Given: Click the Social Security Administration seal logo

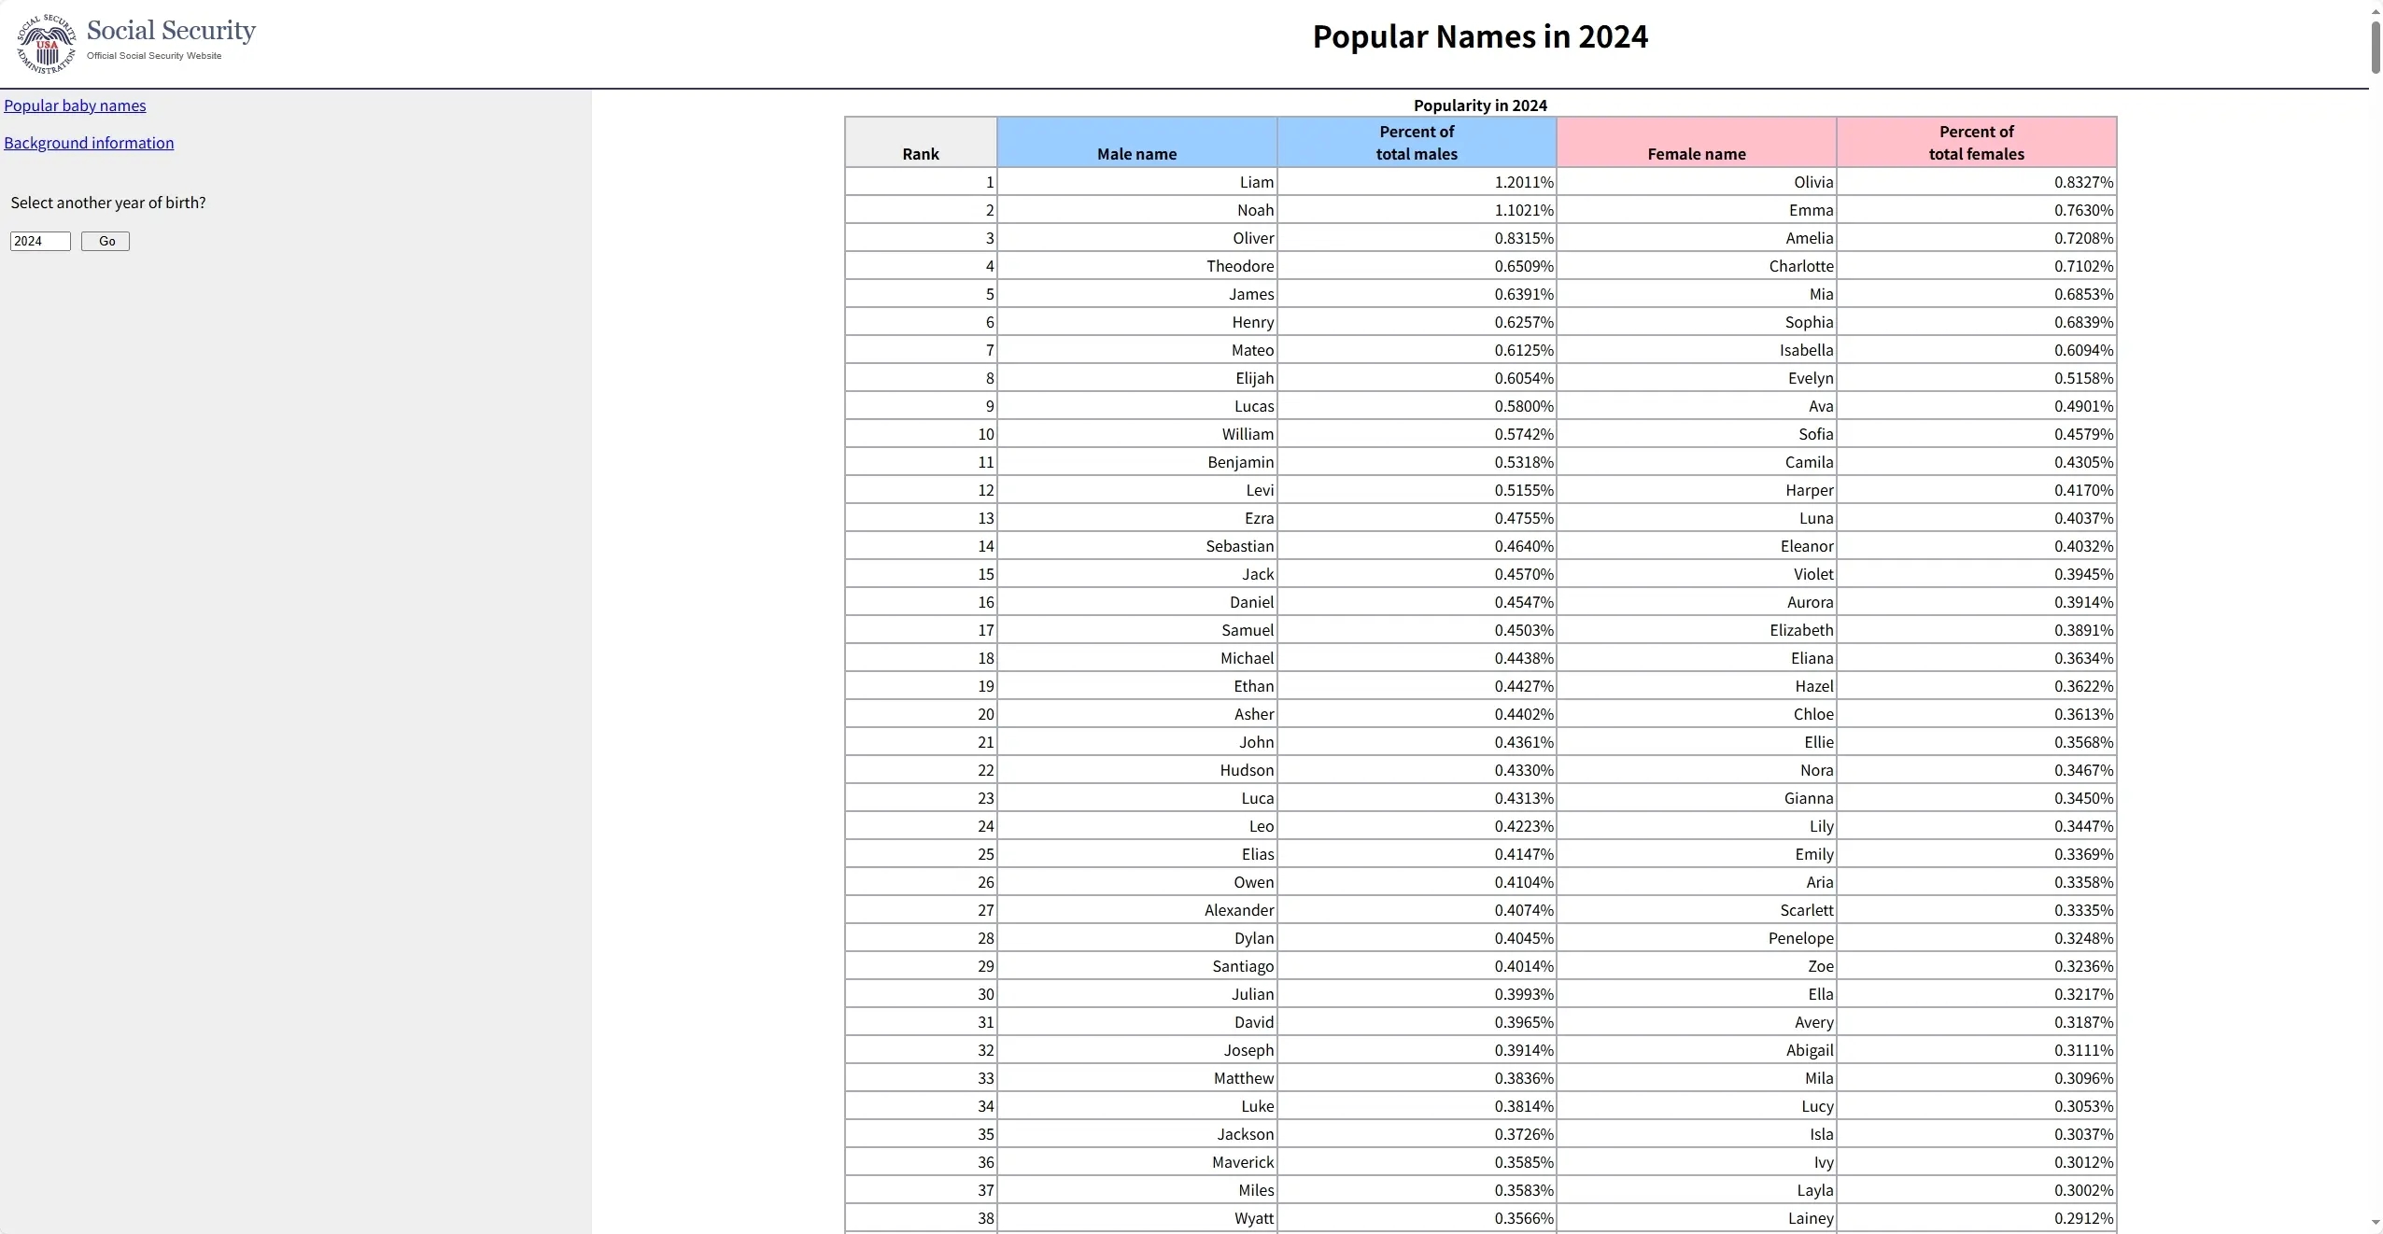Looking at the screenshot, I should pos(46,44).
